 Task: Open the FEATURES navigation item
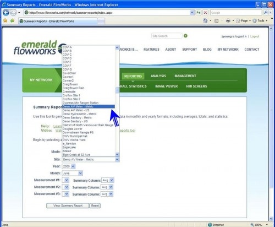(151, 50)
